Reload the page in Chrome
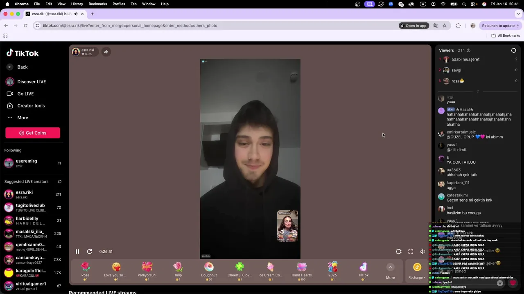Screen dimensions: 524x294 click(x=25, y=26)
